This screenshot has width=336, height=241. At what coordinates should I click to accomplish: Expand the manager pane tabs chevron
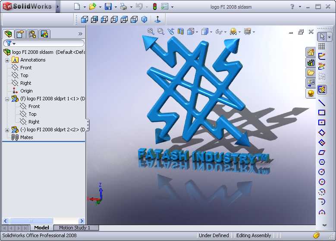[80, 34]
